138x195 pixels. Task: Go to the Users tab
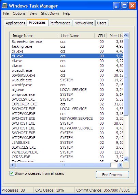(x=102, y=23)
